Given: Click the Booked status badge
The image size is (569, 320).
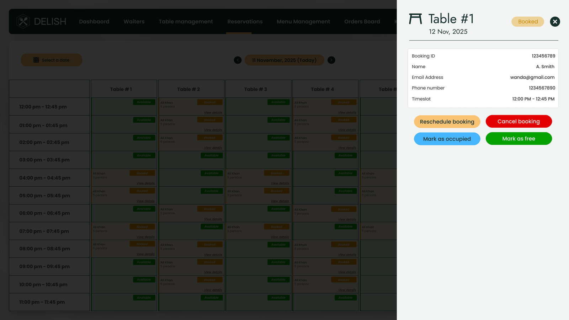Looking at the screenshot, I should (x=528, y=22).
